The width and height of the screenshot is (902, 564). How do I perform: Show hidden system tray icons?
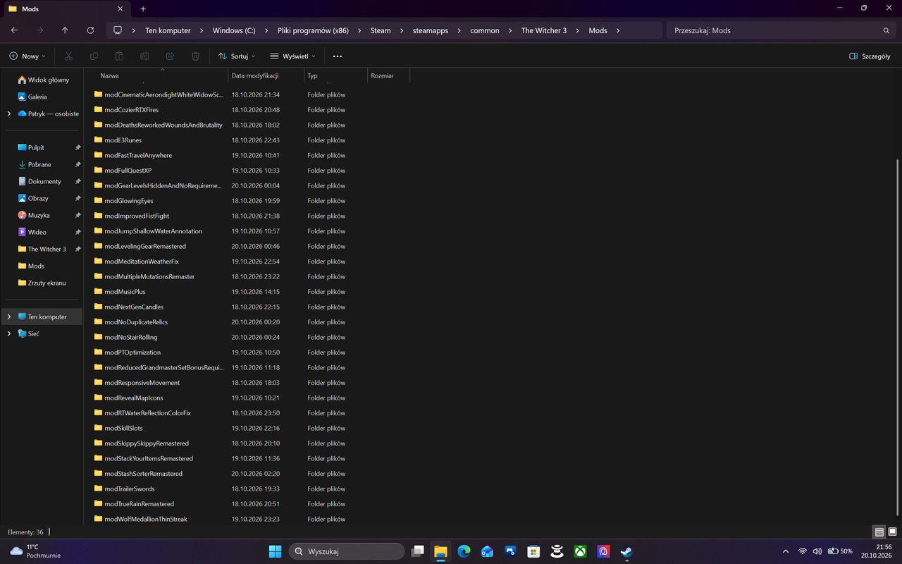click(x=786, y=551)
